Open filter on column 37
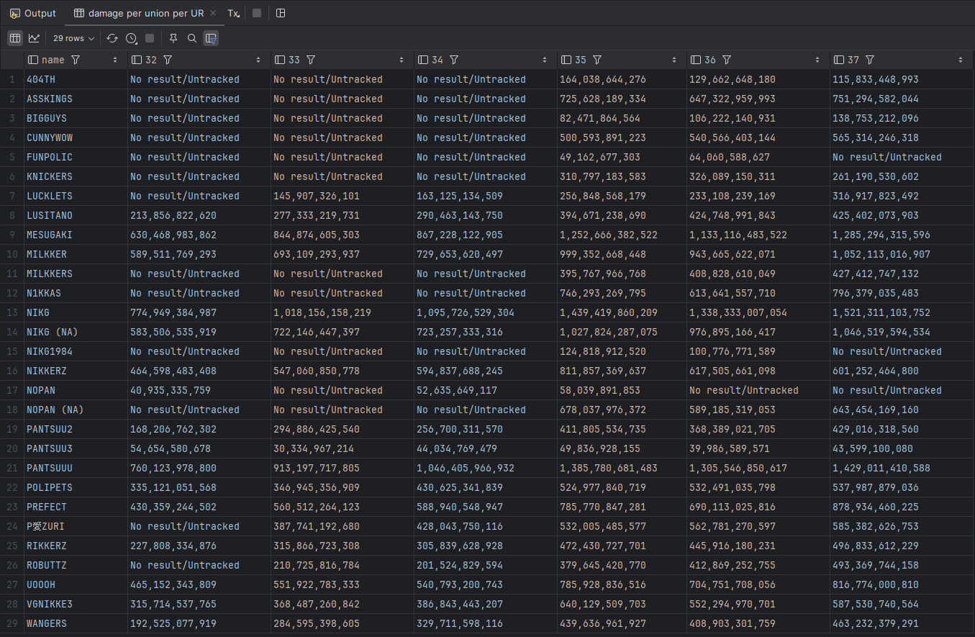 click(x=870, y=60)
